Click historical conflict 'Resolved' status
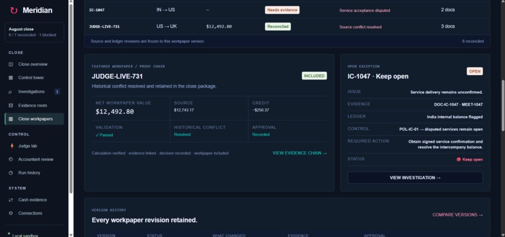This screenshot has width=505, height=237. point(182,134)
